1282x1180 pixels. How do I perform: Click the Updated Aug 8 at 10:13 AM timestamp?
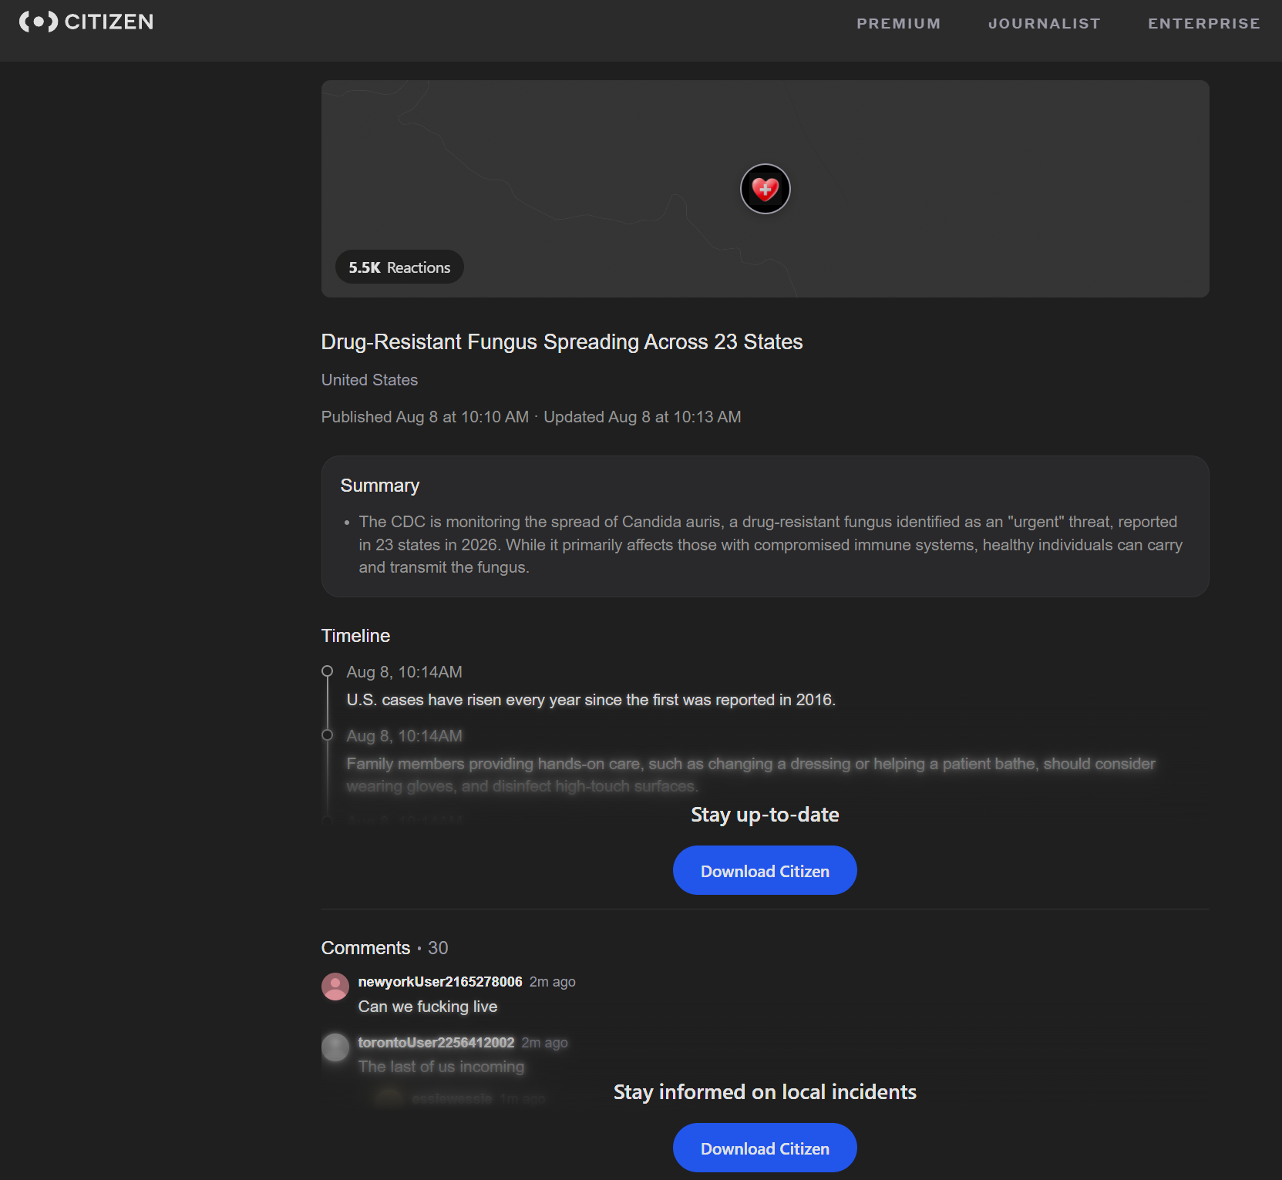(642, 417)
